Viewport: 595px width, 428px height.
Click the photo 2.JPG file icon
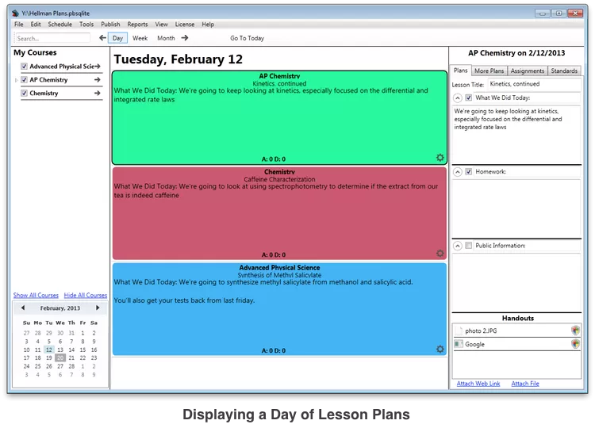point(459,331)
